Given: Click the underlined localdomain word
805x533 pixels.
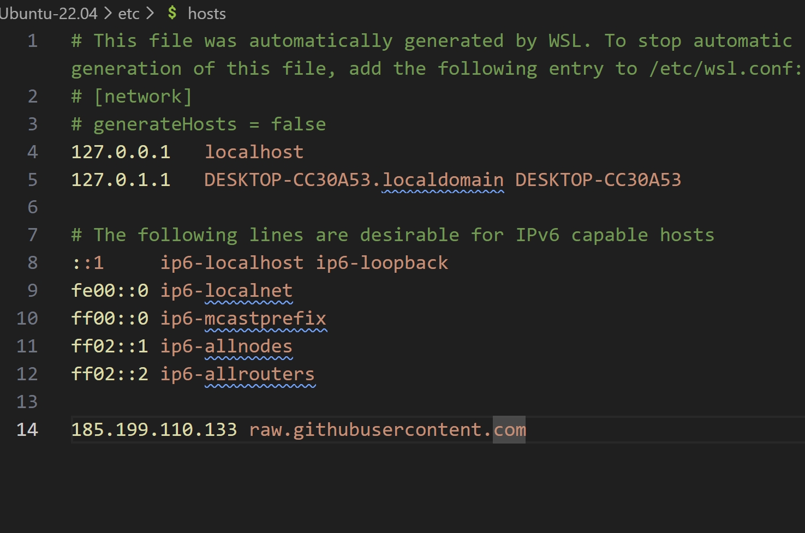Looking at the screenshot, I should 443,180.
